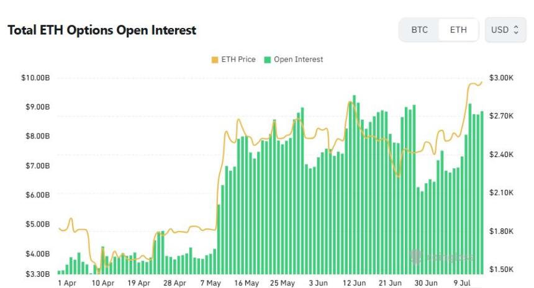Viewport: 534px width, 288px height.
Task: Toggle the Open Interest legend series
Action: pyautogui.click(x=294, y=60)
